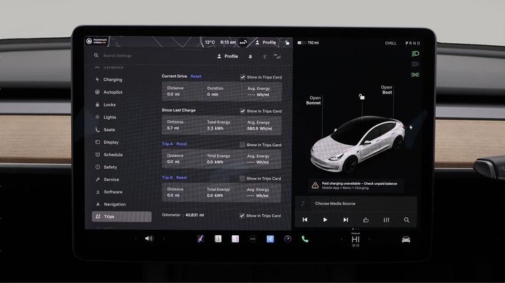
Task: Tap the car controls icon in dock
Action: click(x=406, y=239)
